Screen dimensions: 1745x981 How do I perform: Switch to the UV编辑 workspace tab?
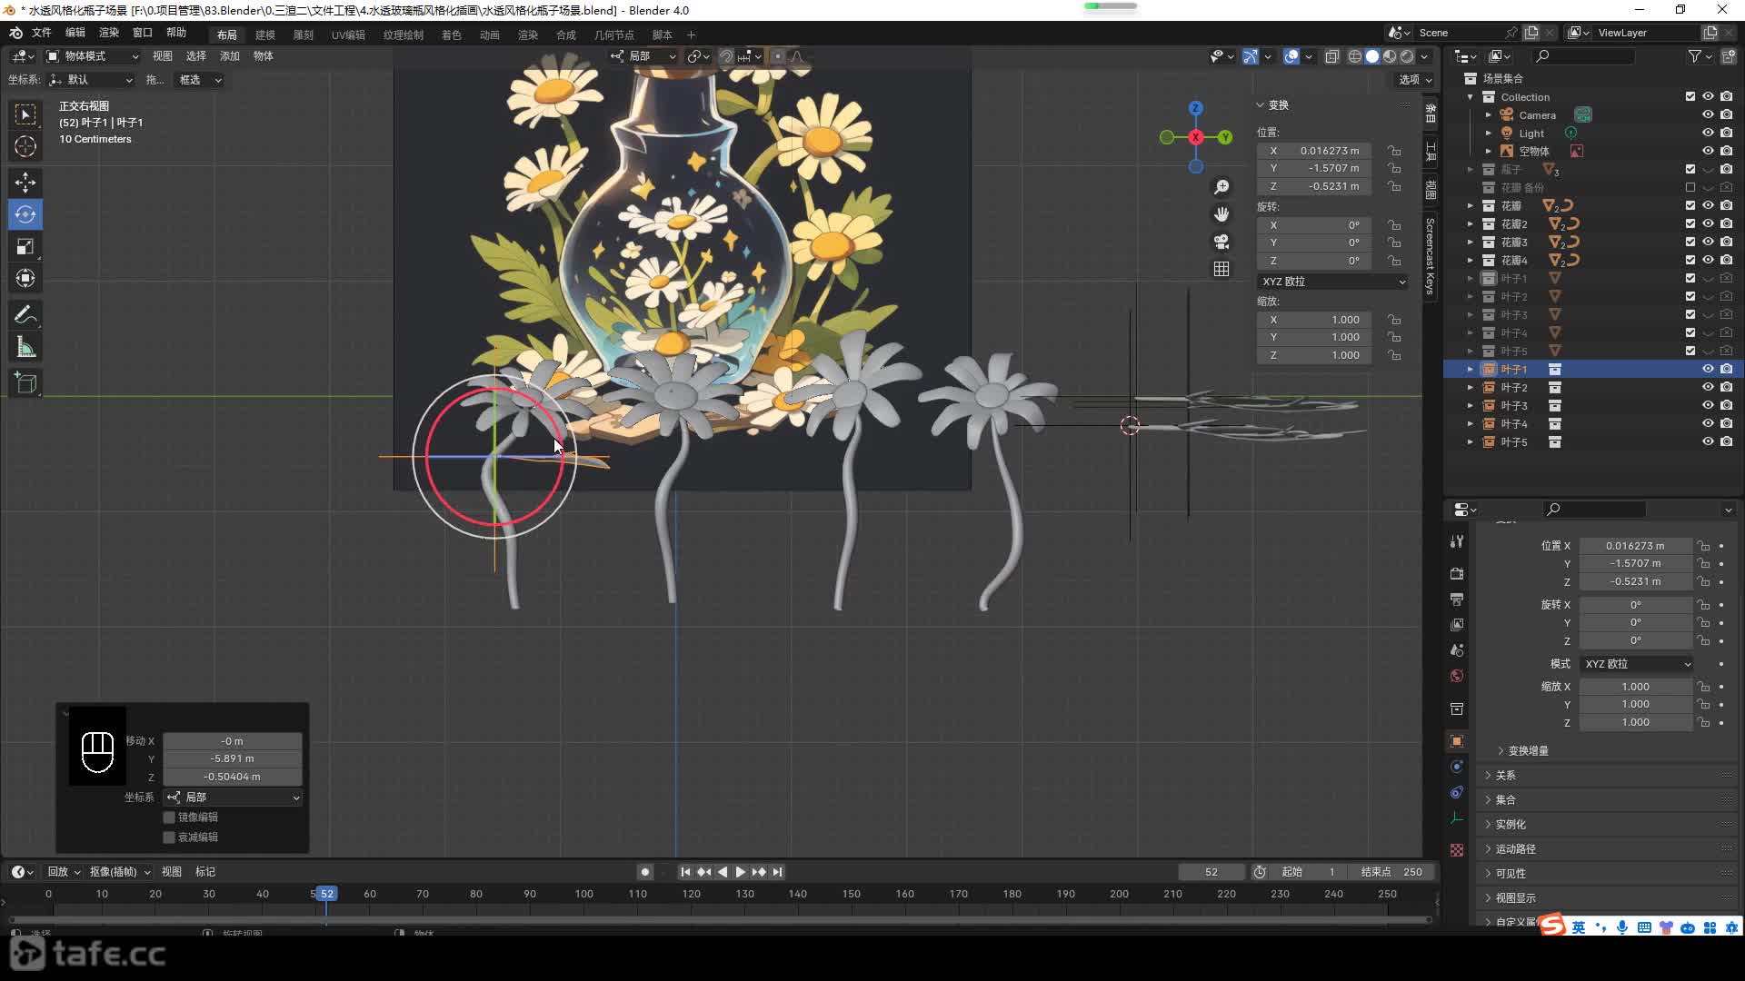(348, 35)
